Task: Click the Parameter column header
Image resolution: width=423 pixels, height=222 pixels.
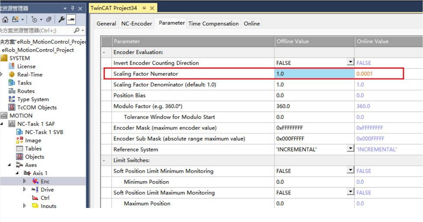Action: pos(193,41)
